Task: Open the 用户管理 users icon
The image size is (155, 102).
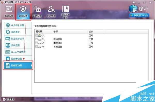Action: click(51, 9)
